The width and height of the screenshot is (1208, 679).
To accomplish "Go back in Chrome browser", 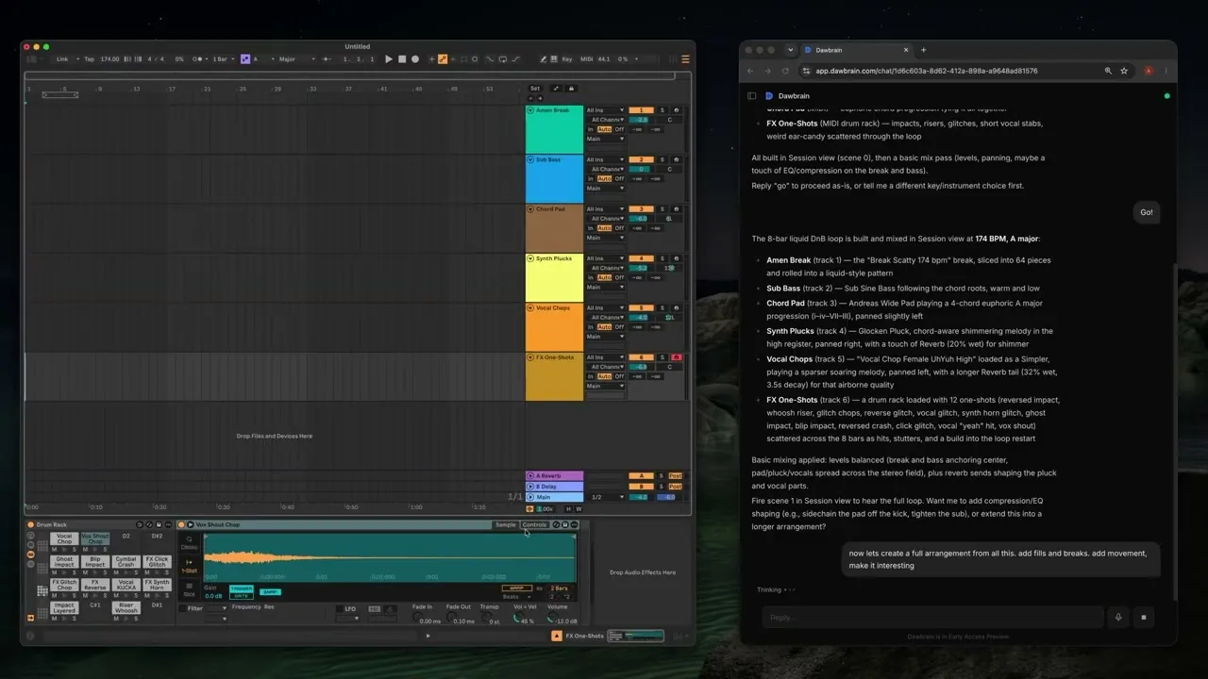I will click(x=750, y=71).
